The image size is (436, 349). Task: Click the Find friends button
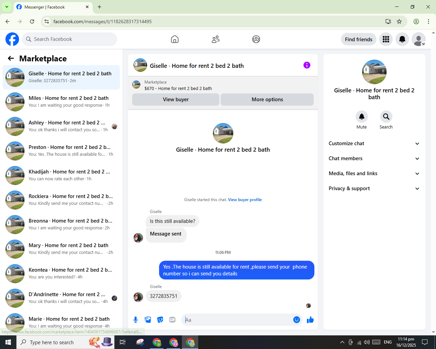[359, 39]
